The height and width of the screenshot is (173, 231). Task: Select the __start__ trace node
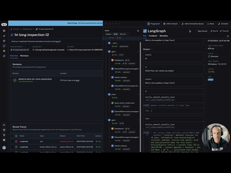click(x=115, y=43)
